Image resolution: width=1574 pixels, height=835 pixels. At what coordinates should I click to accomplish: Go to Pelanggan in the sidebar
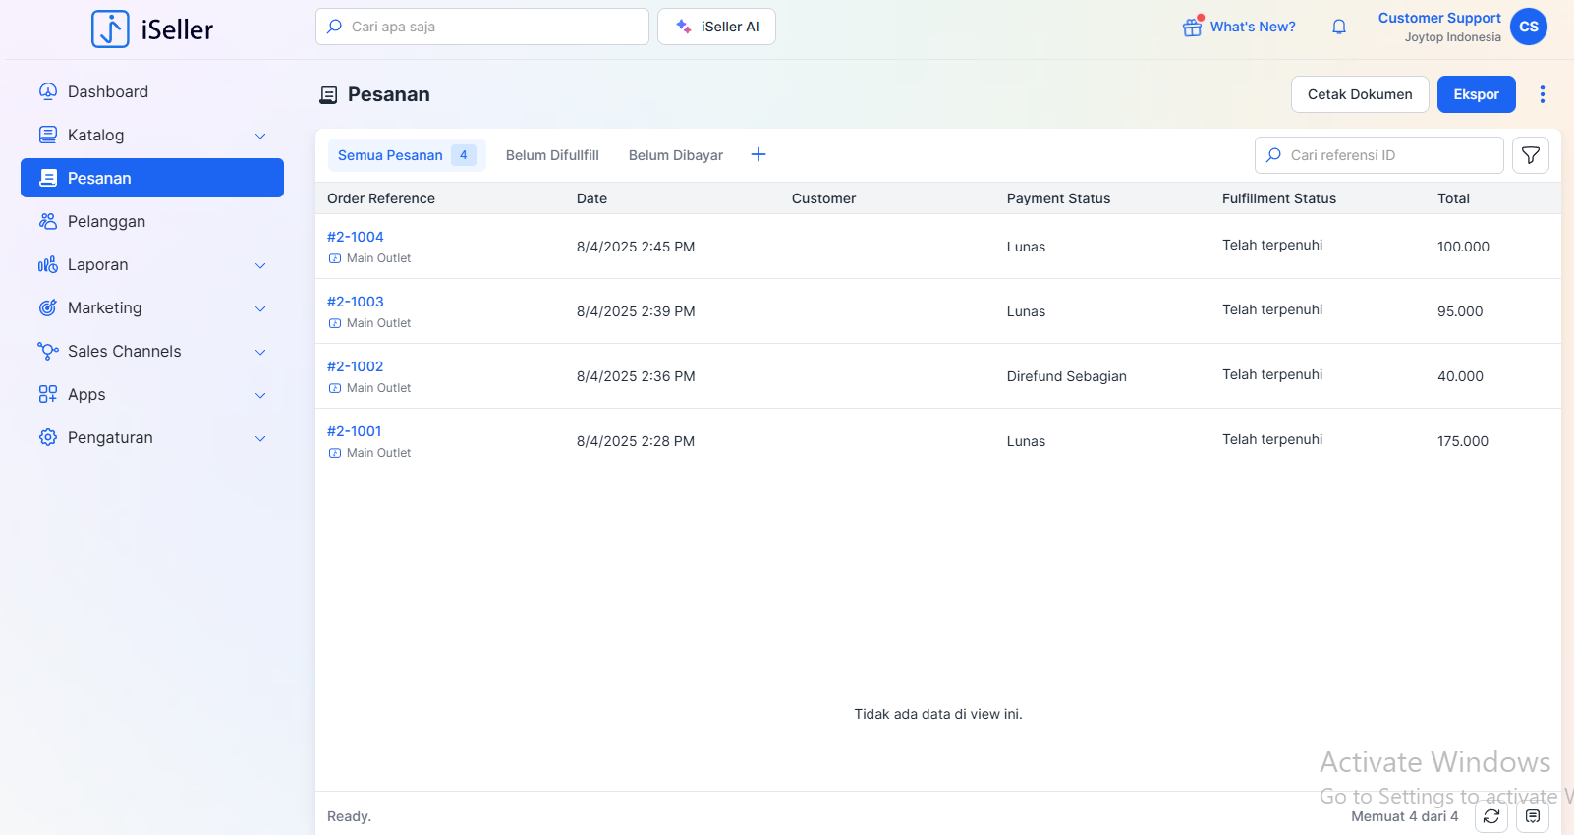pos(106,222)
